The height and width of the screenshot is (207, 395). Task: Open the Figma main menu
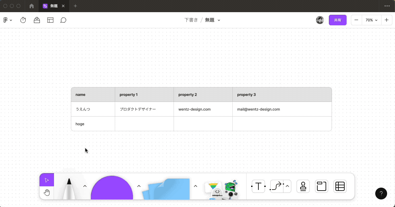[8, 20]
